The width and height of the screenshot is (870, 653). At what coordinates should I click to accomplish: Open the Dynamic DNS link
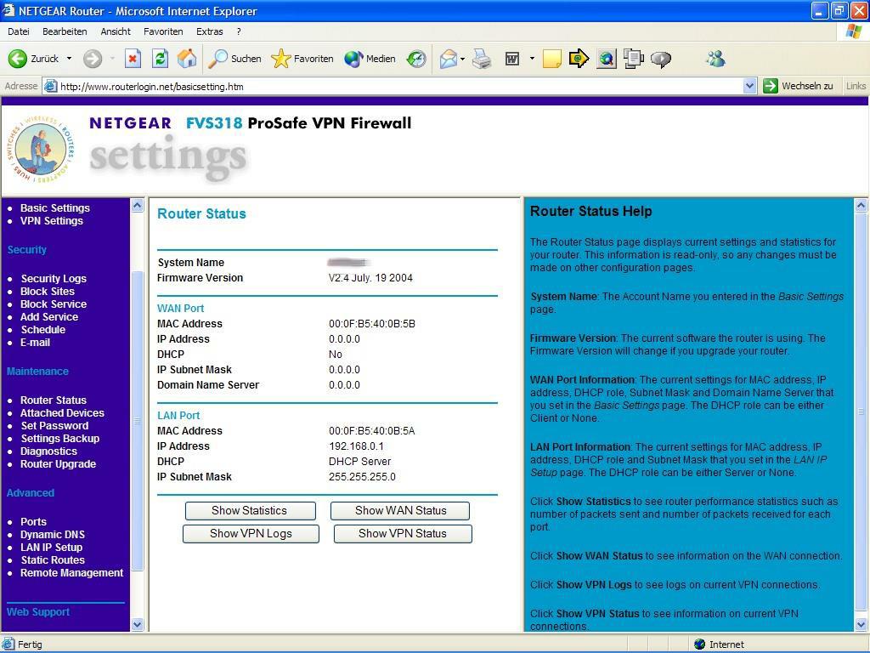[x=53, y=534]
